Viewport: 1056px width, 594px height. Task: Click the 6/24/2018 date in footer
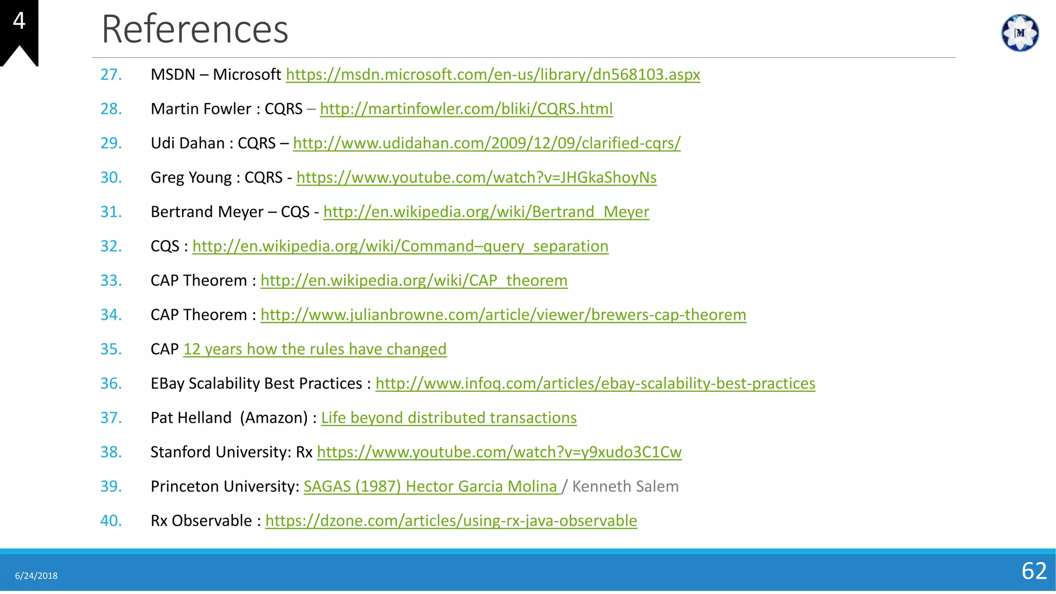tap(36, 576)
